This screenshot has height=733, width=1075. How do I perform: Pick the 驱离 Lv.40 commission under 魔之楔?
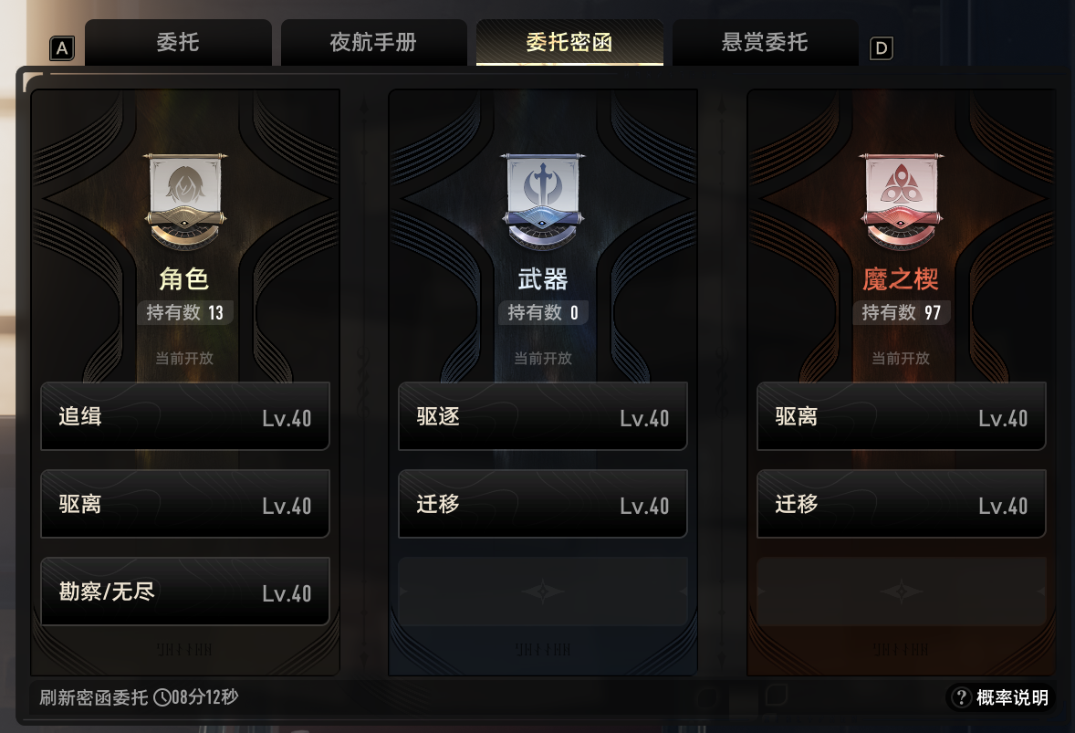click(901, 416)
